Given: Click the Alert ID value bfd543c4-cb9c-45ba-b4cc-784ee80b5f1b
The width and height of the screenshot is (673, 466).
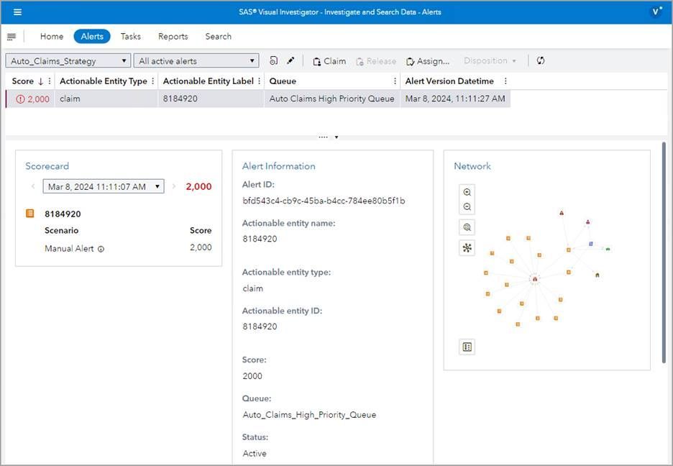Looking at the screenshot, I should point(324,201).
